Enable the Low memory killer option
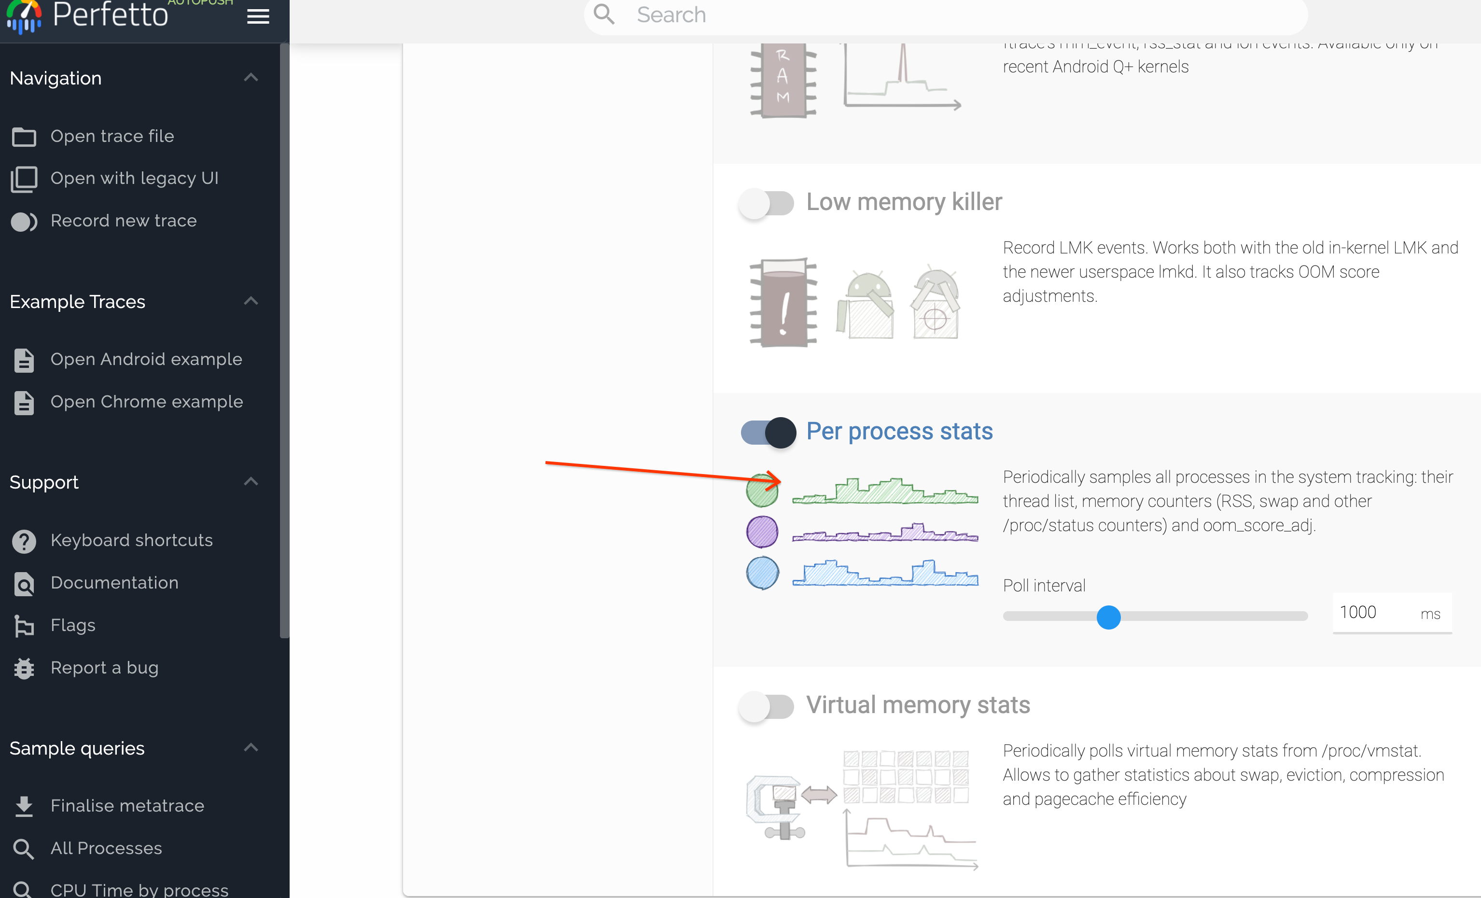Image resolution: width=1481 pixels, height=898 pixels. pyautogui.click(x=766, y=203)
